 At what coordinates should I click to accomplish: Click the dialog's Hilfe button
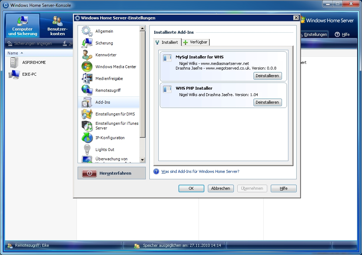(283, 188)
